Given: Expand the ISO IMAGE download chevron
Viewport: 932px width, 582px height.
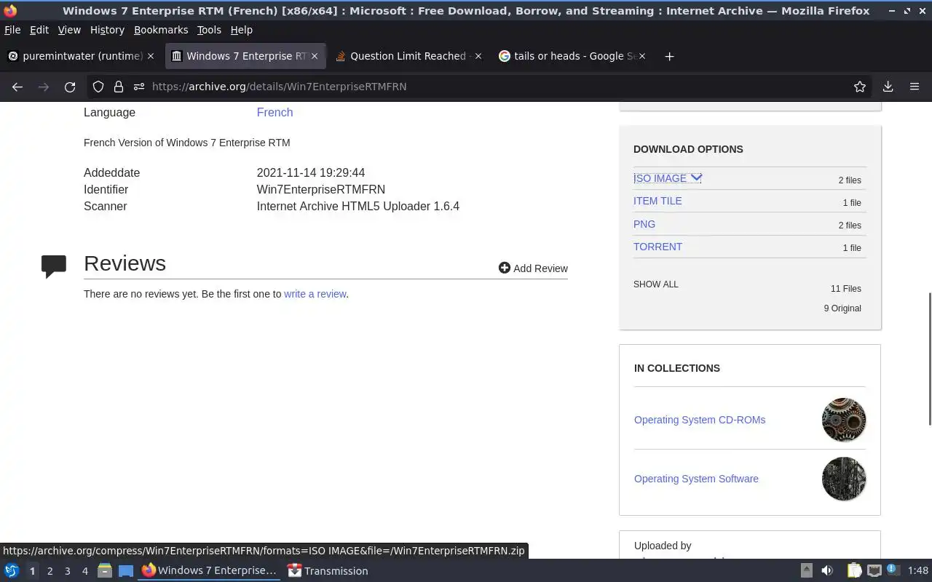Looking at the screenshot, I should coord(696,178).
